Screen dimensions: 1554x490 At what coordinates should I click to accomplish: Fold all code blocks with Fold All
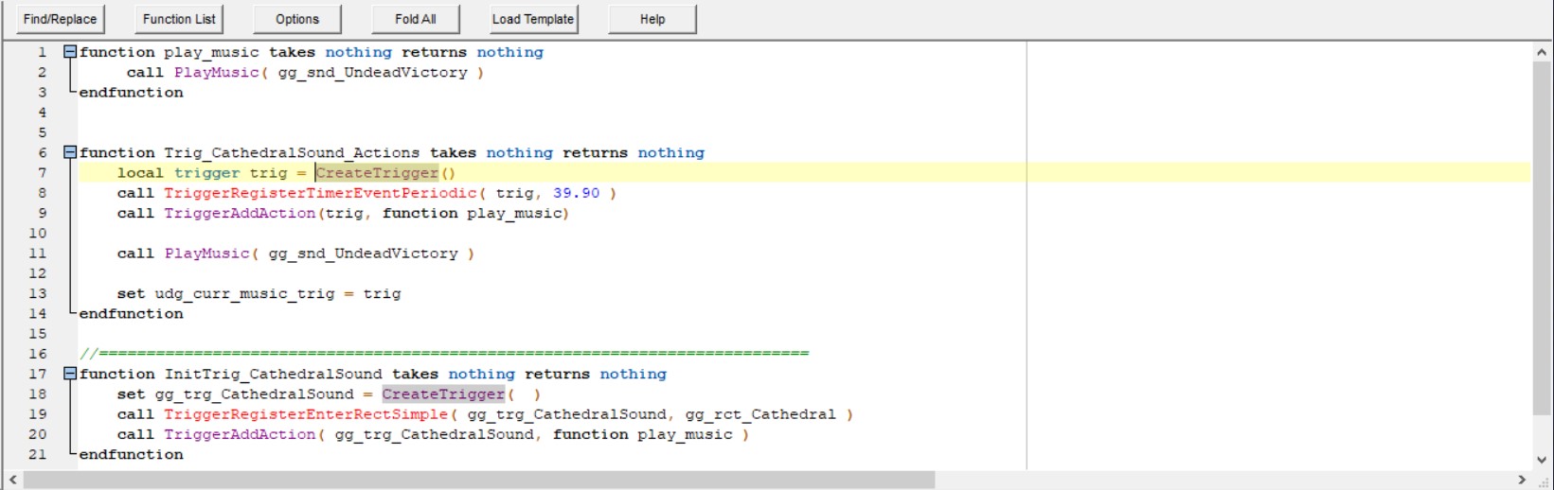(x=416, y=19)
